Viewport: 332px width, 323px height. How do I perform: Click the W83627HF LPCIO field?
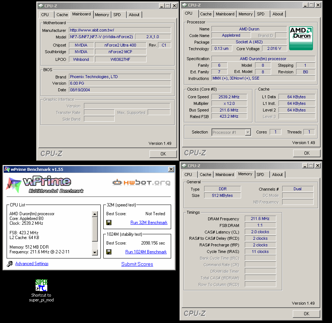click(121, 59)
